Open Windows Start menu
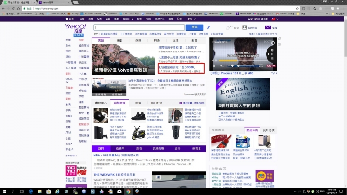347x195 pixels. [4, 191]
